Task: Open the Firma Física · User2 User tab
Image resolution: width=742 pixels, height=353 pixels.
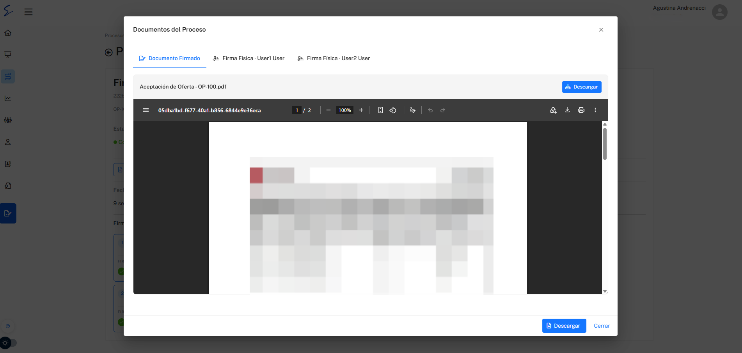Action: click(x=334, y=59)
